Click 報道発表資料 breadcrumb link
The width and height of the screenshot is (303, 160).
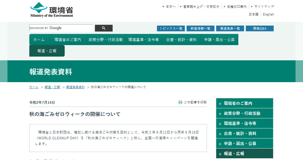(x=75, y=87)
